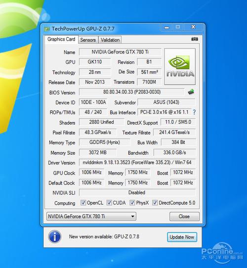Click the Update Now button
The height and width of the screenshot is (268, 247).
pyautogui.click(x=182, y=237)
